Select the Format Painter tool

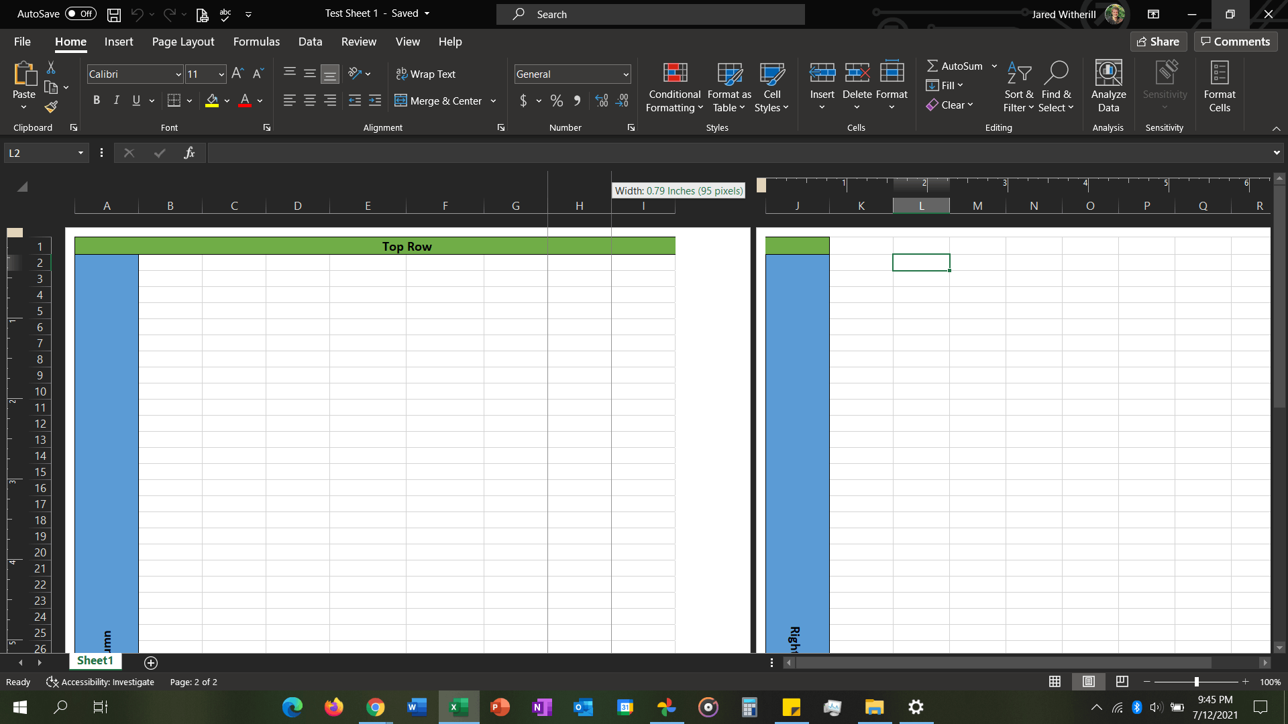click(x=51, y=106)
